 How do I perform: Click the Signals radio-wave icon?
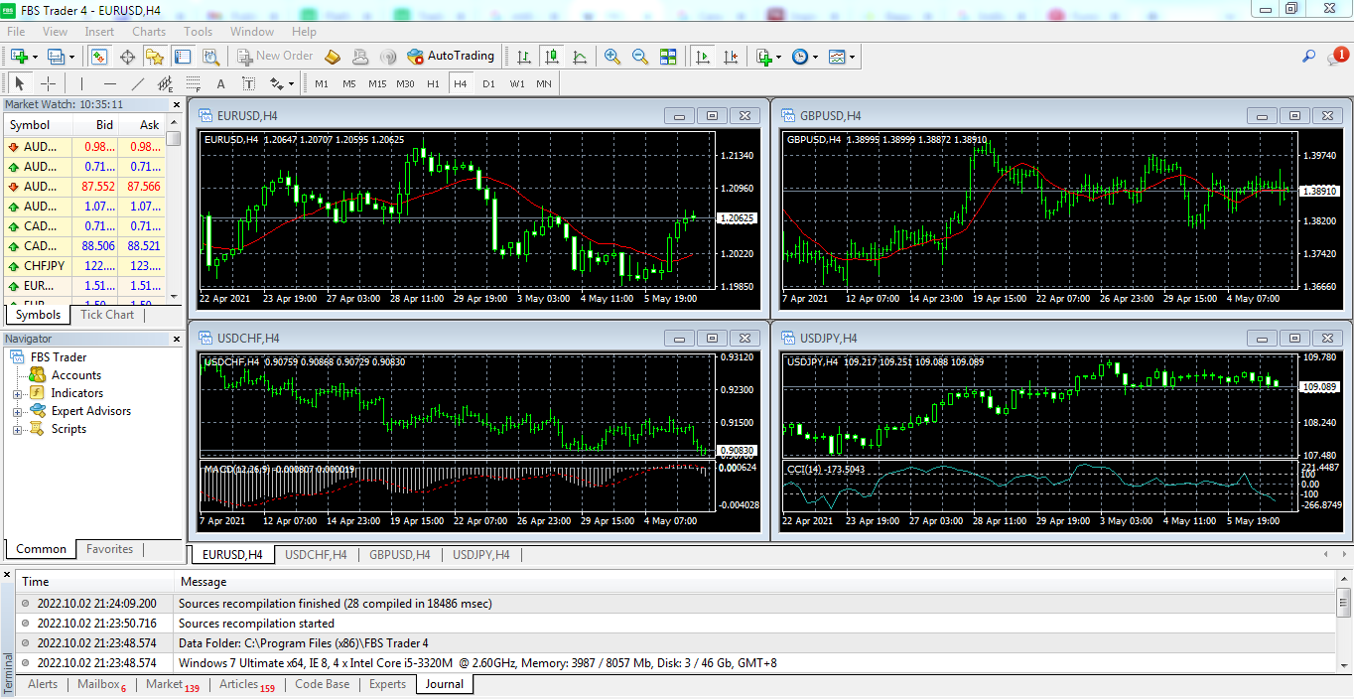click(x=388, y=57)
